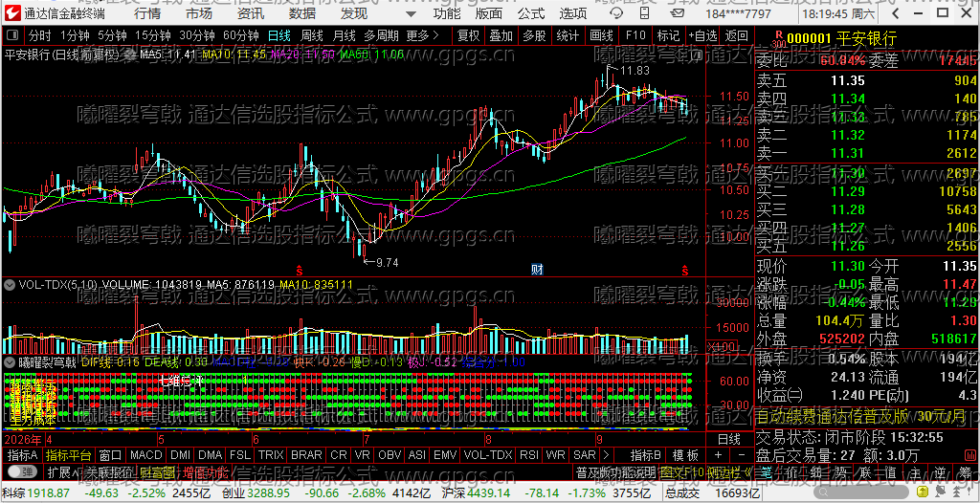
Task: Open the 功能 menu
Action: (x=447, y=13)
